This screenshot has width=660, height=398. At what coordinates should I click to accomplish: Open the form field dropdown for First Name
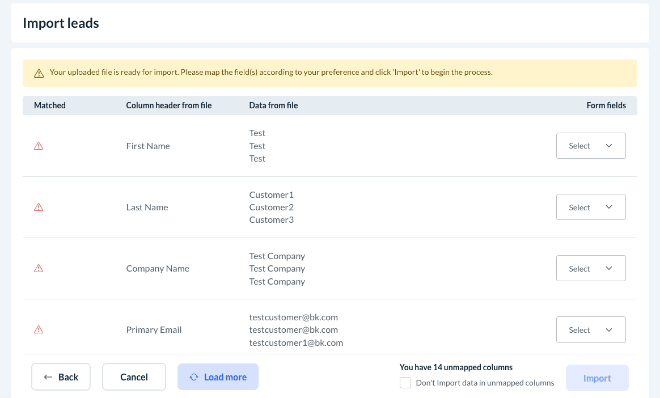tap(591, 146)
